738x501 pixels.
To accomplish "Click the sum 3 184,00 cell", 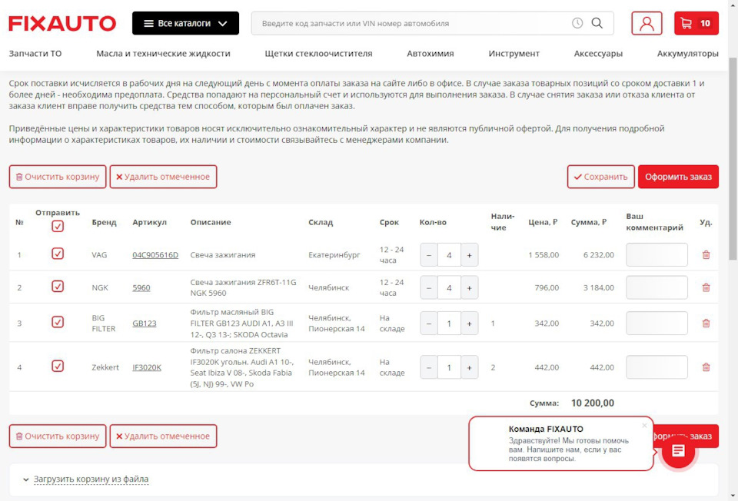I will click(599, 287).
